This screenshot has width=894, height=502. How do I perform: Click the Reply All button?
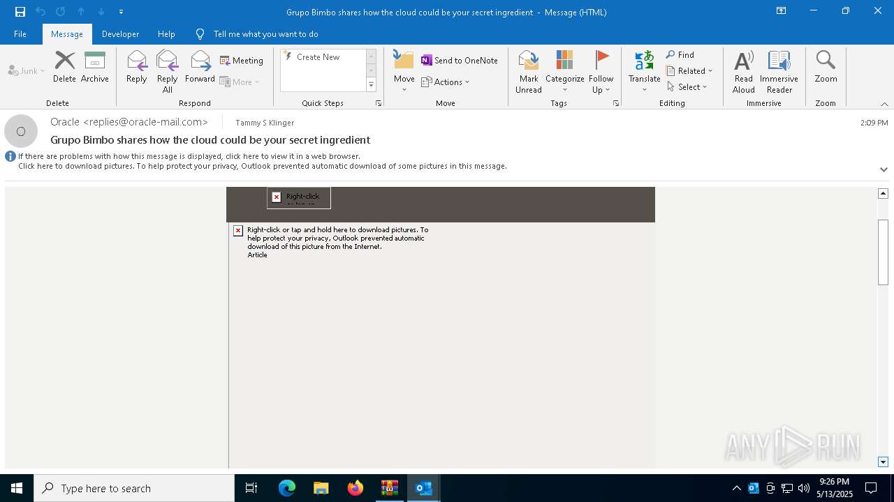point(167,72)
